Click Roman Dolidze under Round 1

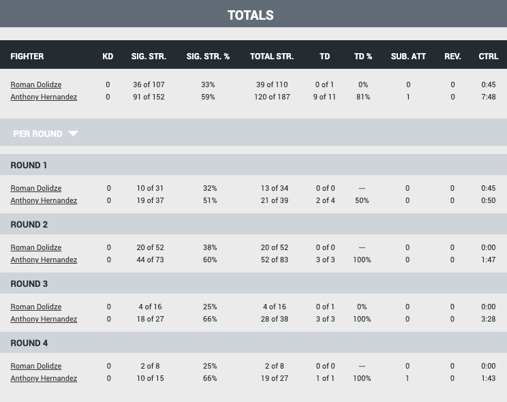coord(36,188)
